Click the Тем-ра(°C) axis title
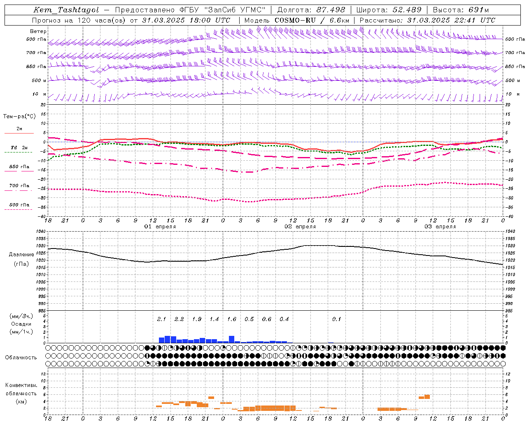This screenshot has width=527, height=422. click(x=19, y=117)
